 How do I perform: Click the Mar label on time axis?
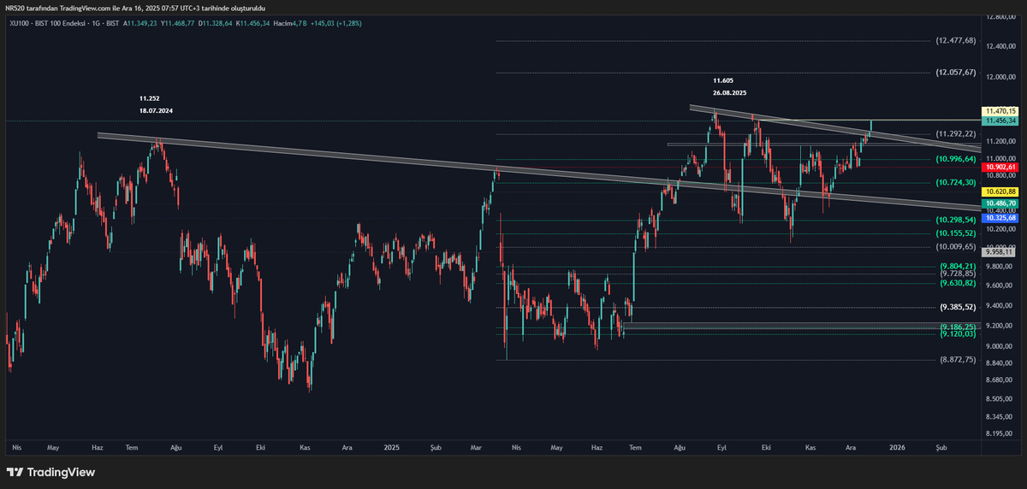click(477, 447)
